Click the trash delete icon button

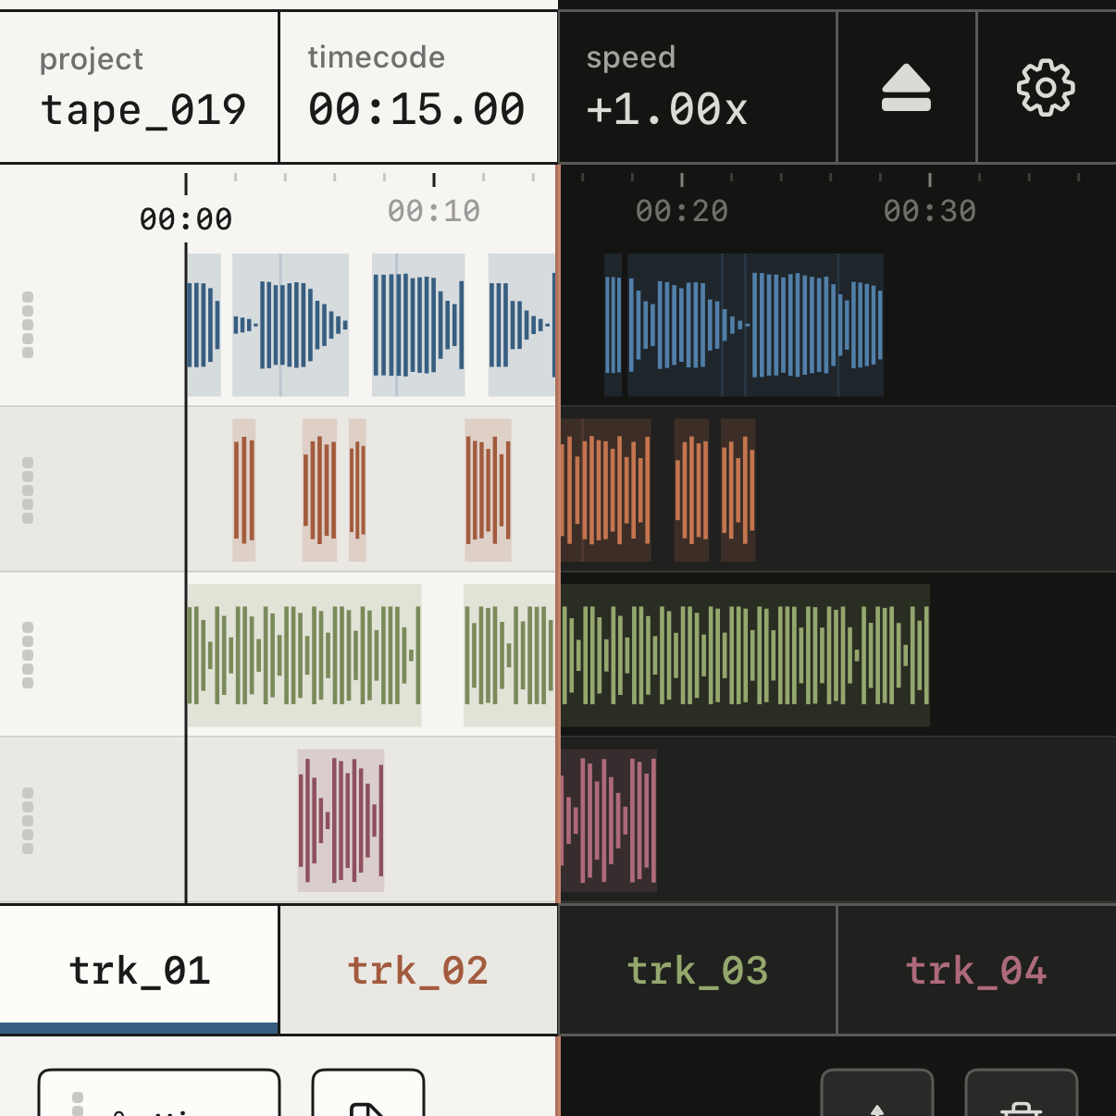(x=1022, y=1094)
